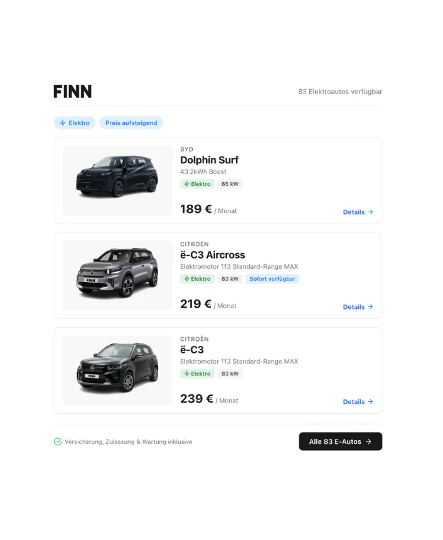Image resolution: width=443 pixels, height=540 pixels.
Task: Click the lightning icon on the ë-C3 Elektro badge
Action: (188, 374)
